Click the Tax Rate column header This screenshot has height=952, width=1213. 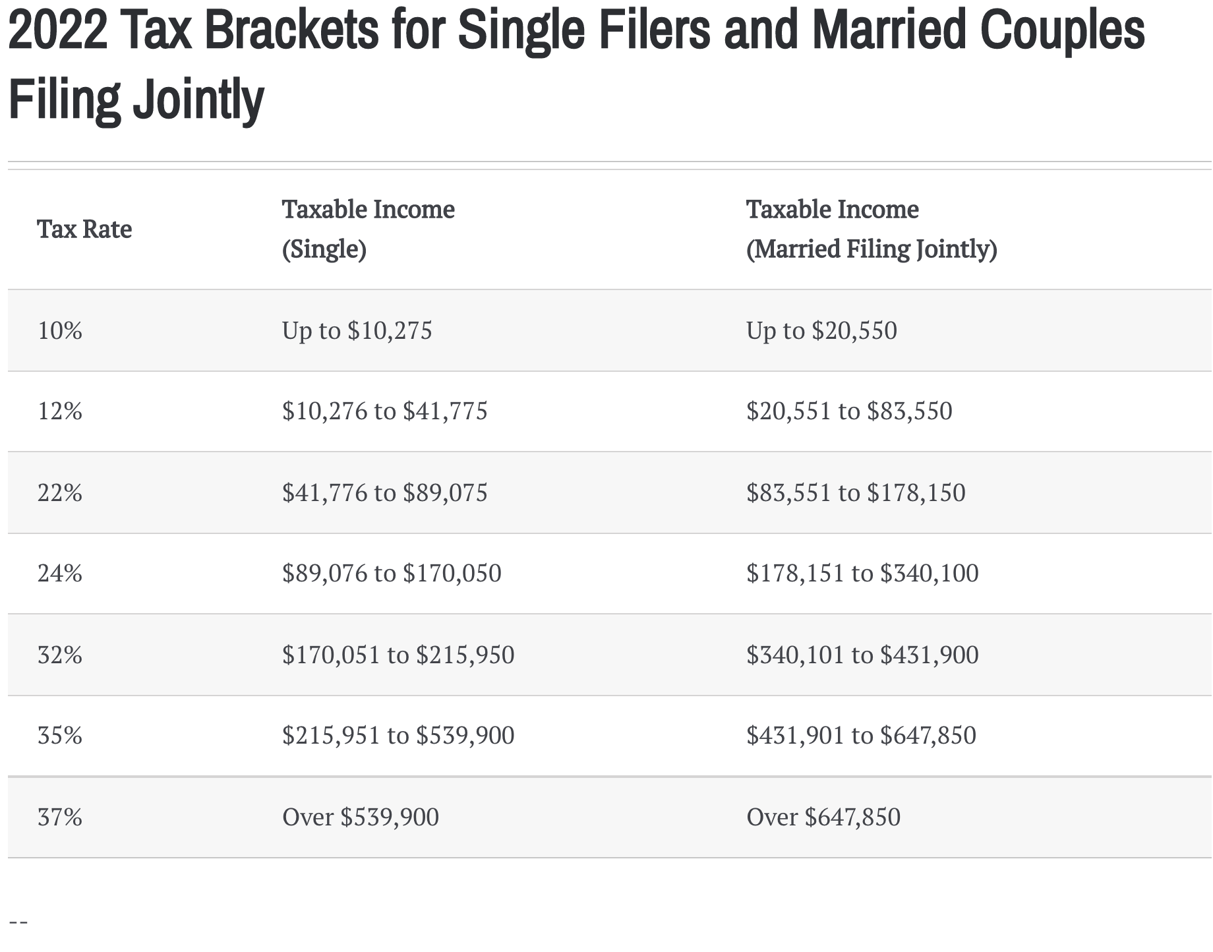(84, 229)
